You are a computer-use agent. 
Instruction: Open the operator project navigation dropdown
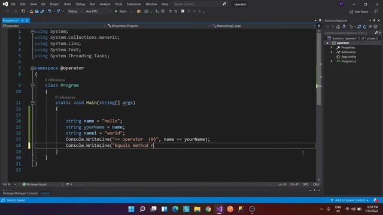point(54,26)
